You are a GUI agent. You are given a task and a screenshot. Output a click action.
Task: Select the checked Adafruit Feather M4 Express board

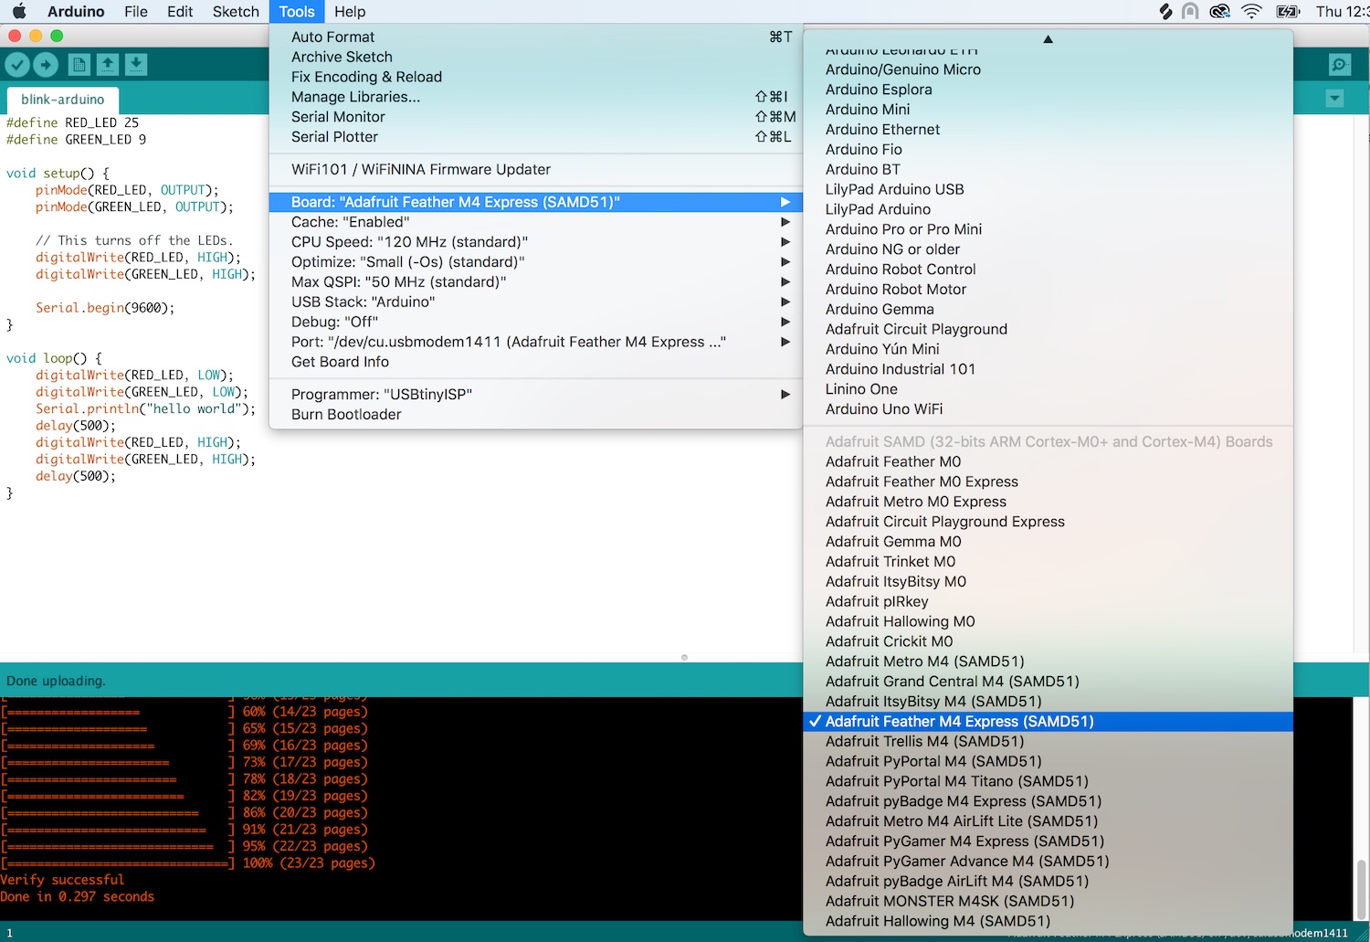pyautogui.click(x=1049, y=722)
